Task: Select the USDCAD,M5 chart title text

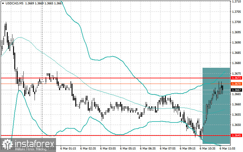Action: coord(14,3)
